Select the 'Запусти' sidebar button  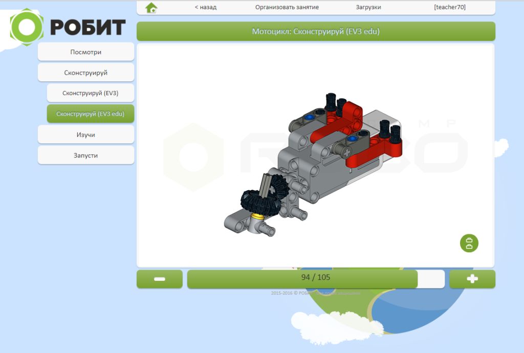click(x=86, y=156)
